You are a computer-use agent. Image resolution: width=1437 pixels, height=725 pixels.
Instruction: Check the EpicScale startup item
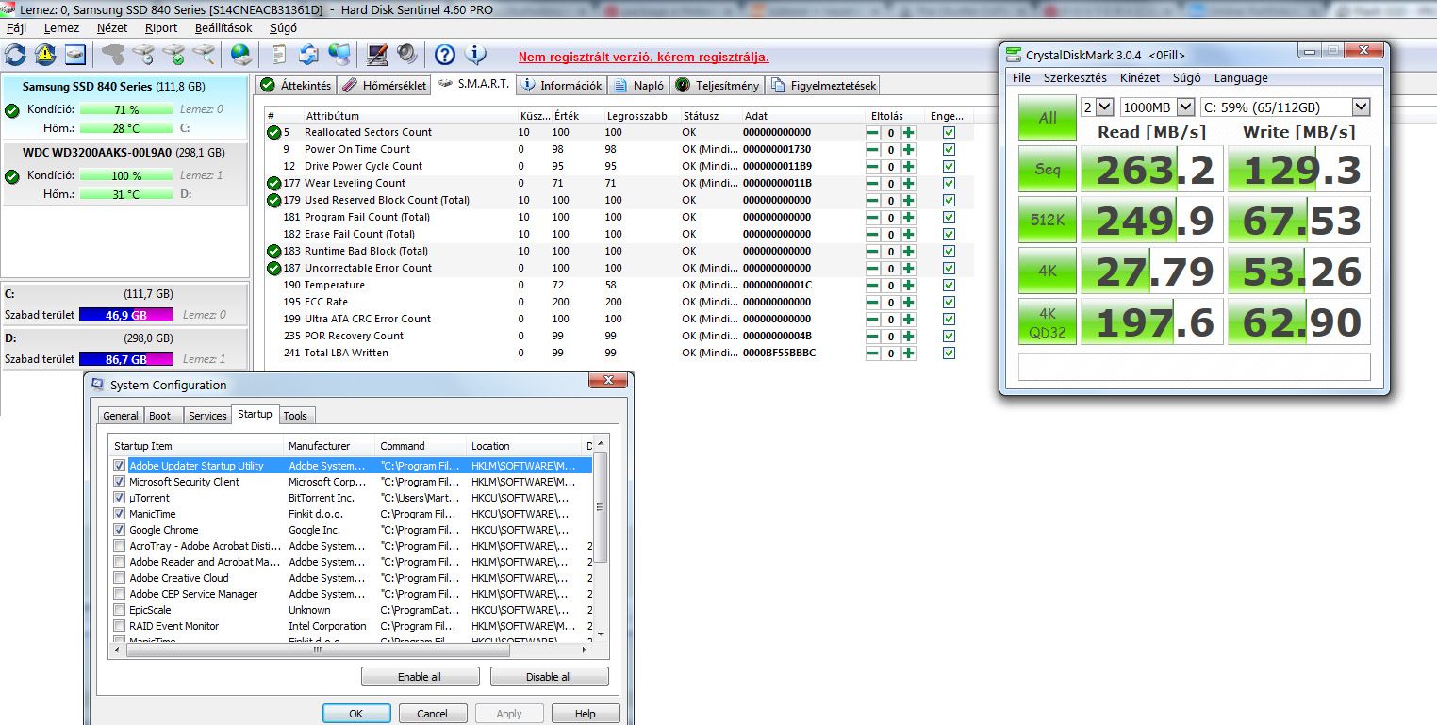coord(120,610)
